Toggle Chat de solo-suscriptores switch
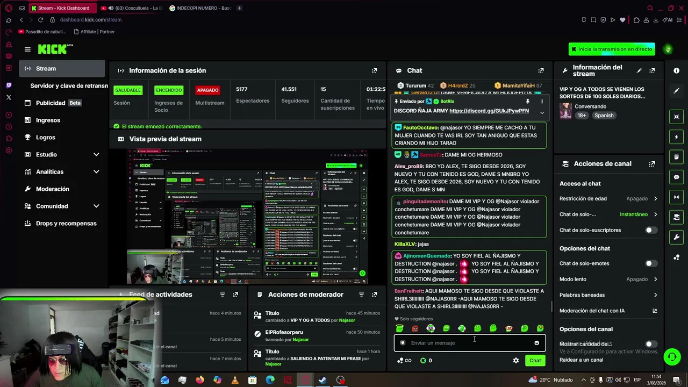 (x=651, y=230)
